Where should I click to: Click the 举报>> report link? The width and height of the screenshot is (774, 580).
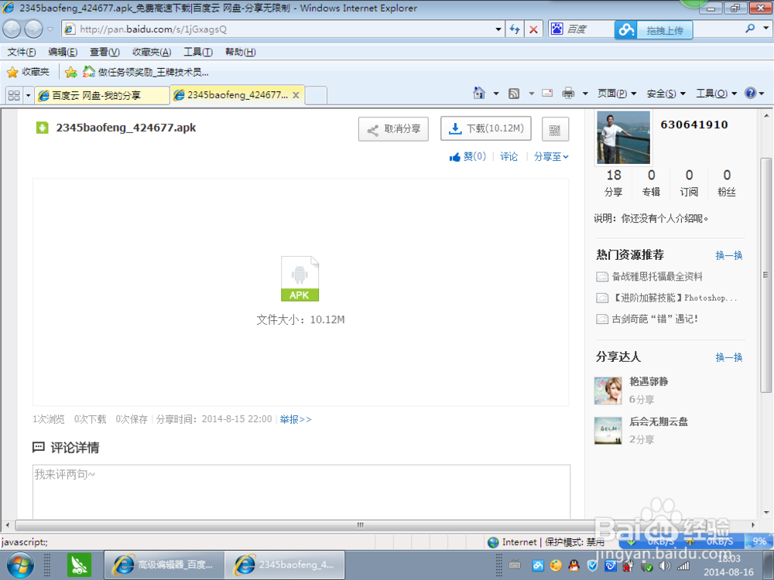[x=296, y=419]
